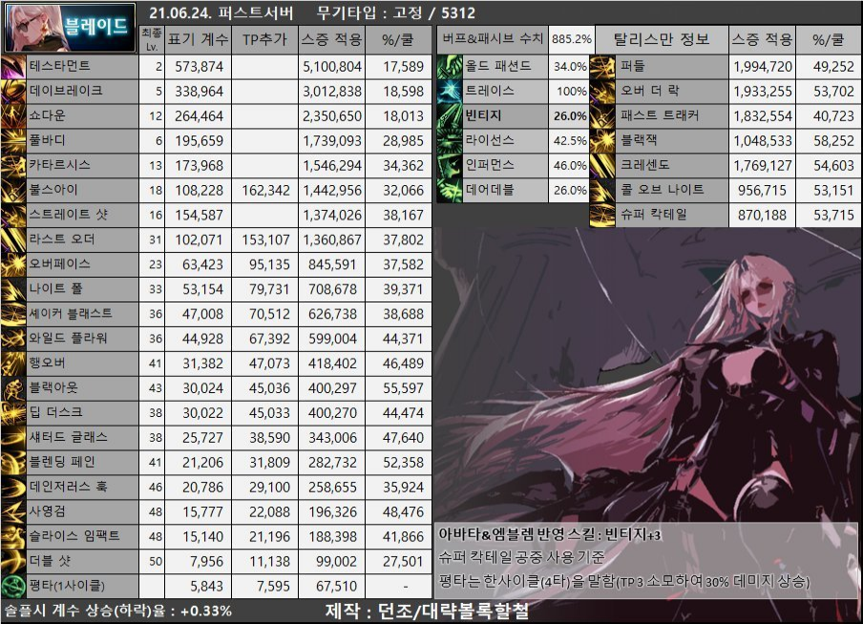Click the 콜 오브 나이트 talisman icon
Image resolution: width=863 pixels, height=624 pixels.
coord(602,191)
